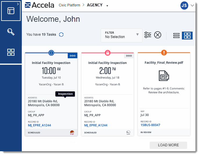
Task: Open the more options menu on second card
Action: (129, 56)
